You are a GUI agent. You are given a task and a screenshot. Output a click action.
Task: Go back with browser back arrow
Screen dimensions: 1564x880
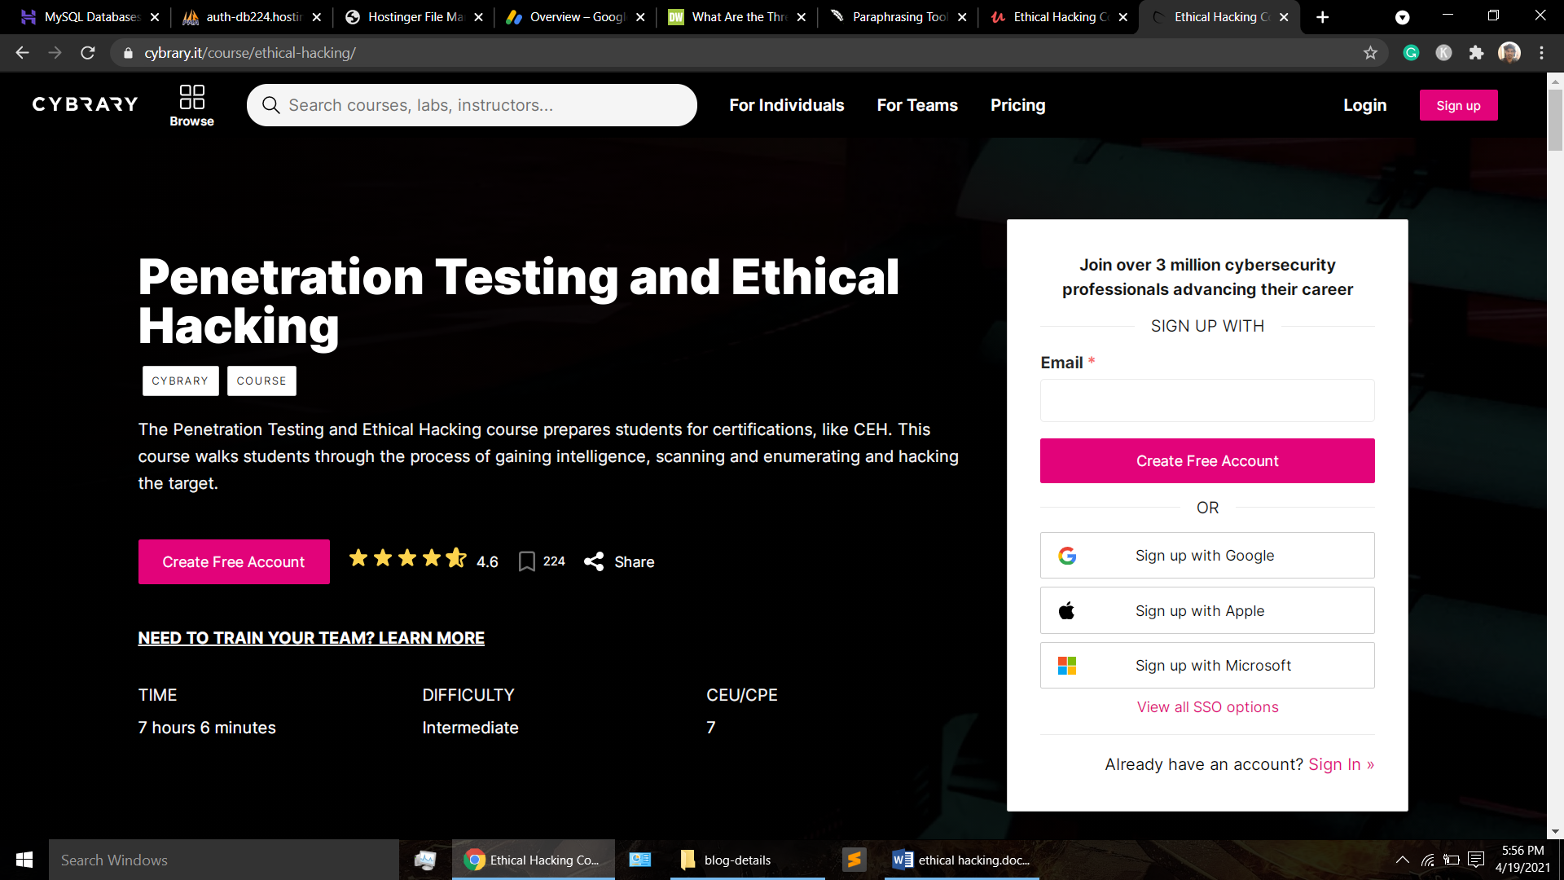pos(22,53)
